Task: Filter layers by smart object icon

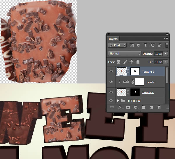Action: coord(160,45)
